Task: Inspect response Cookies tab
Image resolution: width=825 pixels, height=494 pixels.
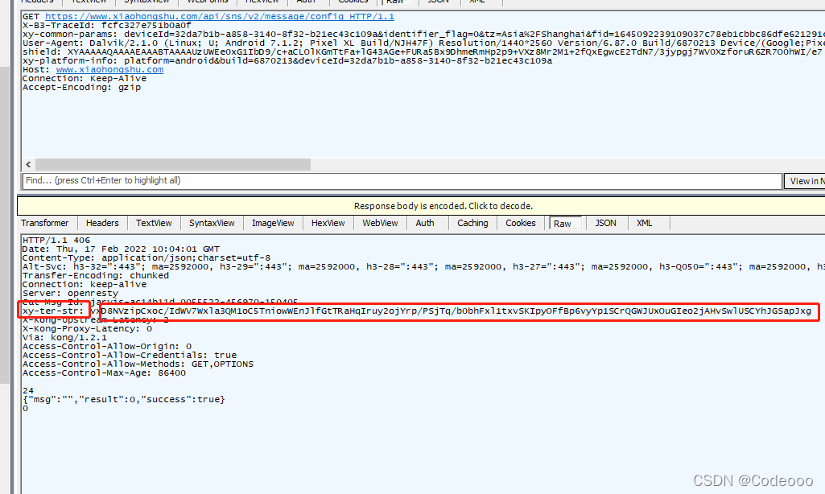Action: 521,223
